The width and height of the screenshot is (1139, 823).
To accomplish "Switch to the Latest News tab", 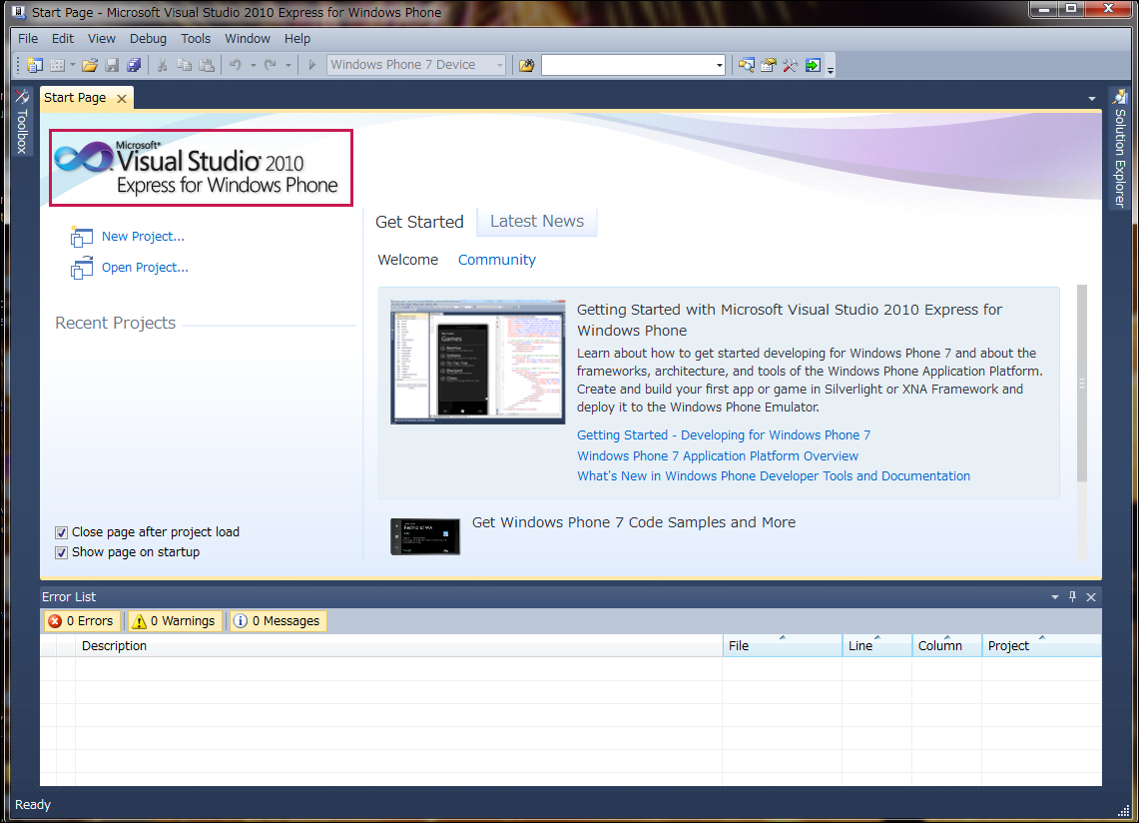I will point(537,221).
